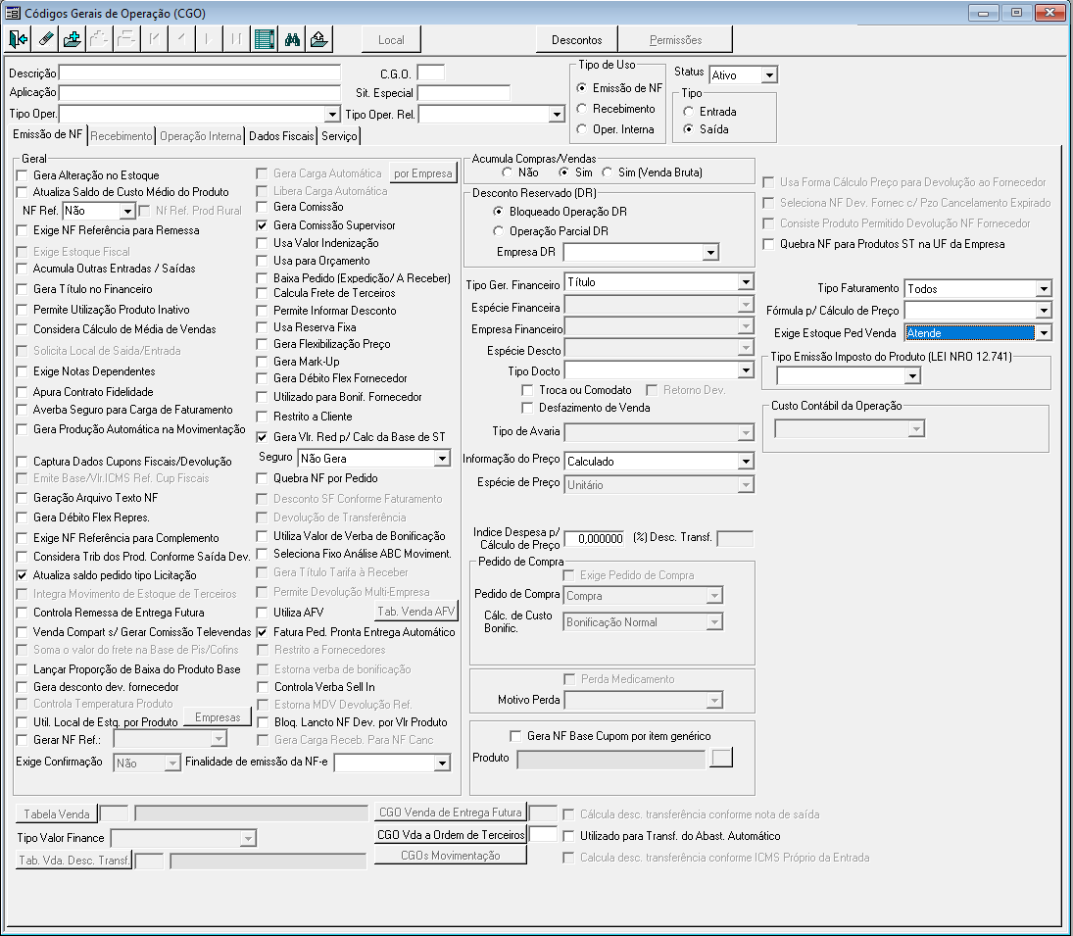Open the Empresa DR dropdown
This screenshot has height=936, width=1073.
click(x=711, y=253)
